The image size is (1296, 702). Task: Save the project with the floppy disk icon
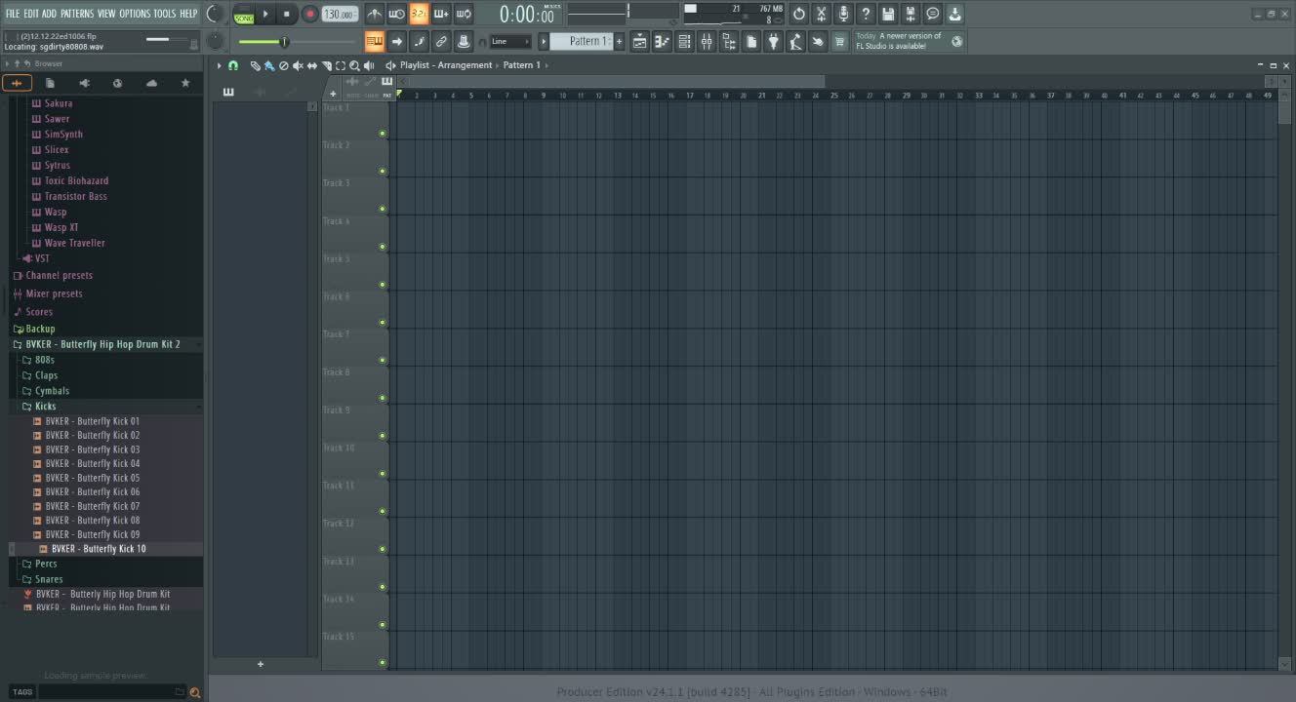[888, 14]
